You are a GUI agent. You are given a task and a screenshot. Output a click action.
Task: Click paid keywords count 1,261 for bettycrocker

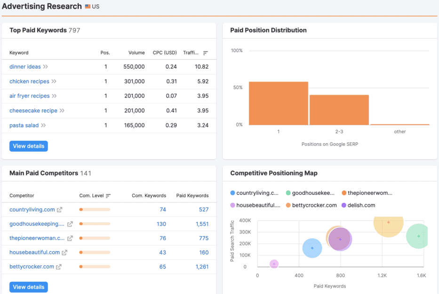(202, 267)
